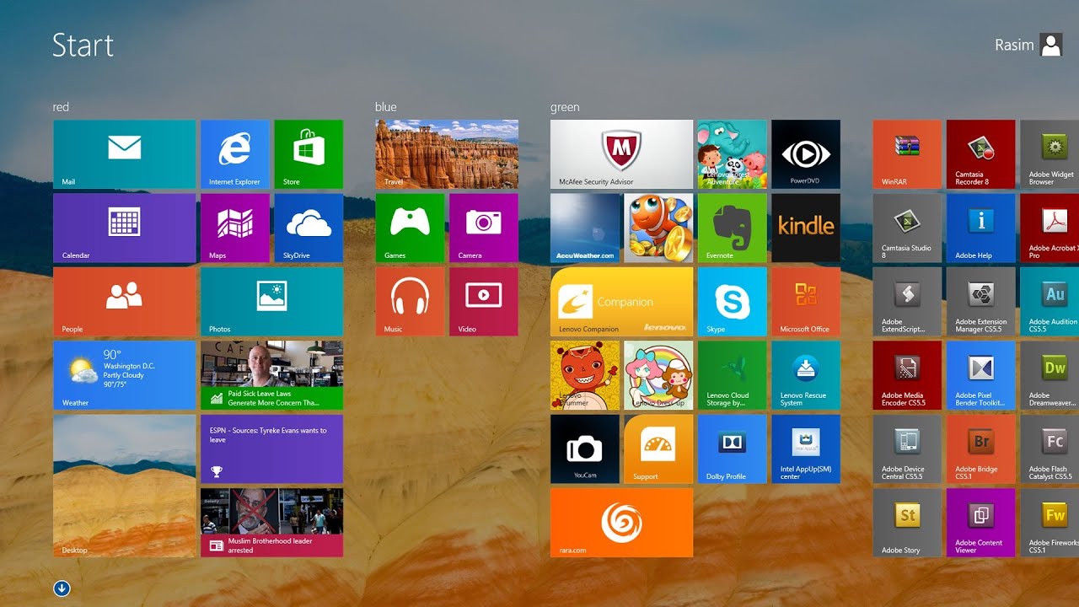Open Adobe ExtendScript tile
Viewport: 1079px width, 607px height.
pos(907,302)
